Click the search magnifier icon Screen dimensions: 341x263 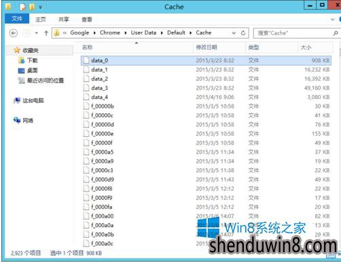point(336,33)
